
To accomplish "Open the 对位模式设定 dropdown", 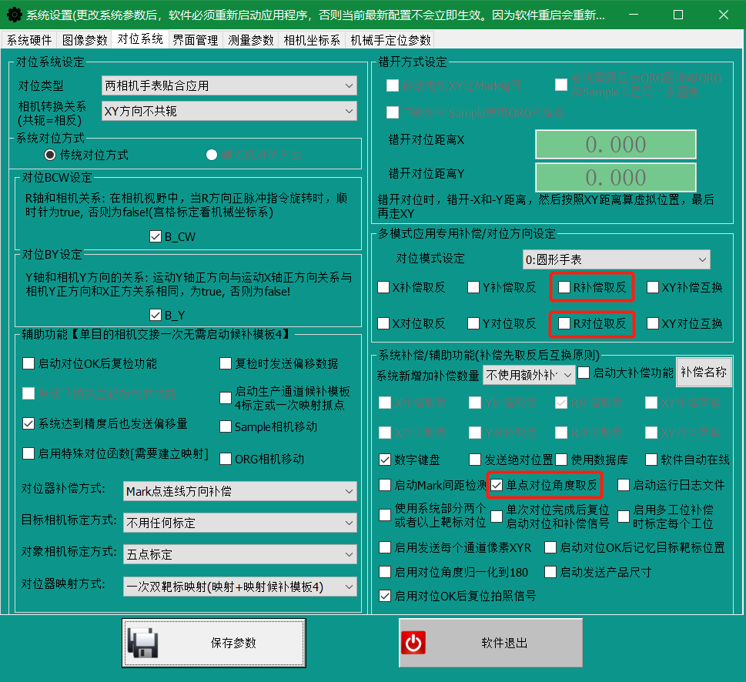I will [x=615, y=259].
